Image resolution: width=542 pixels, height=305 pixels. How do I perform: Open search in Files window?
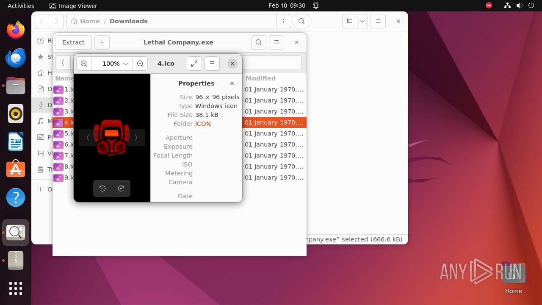coord(301,21)
